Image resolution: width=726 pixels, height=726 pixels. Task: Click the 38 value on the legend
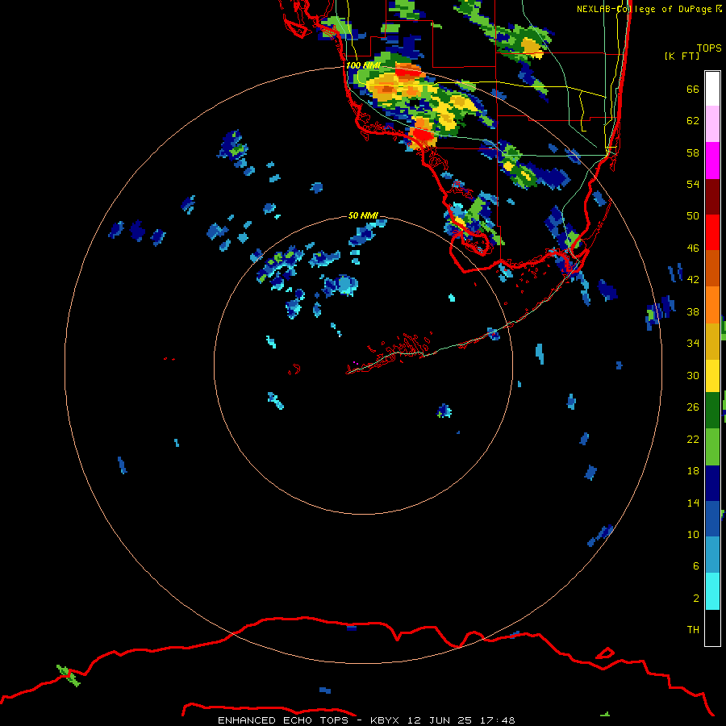point(693,311)
